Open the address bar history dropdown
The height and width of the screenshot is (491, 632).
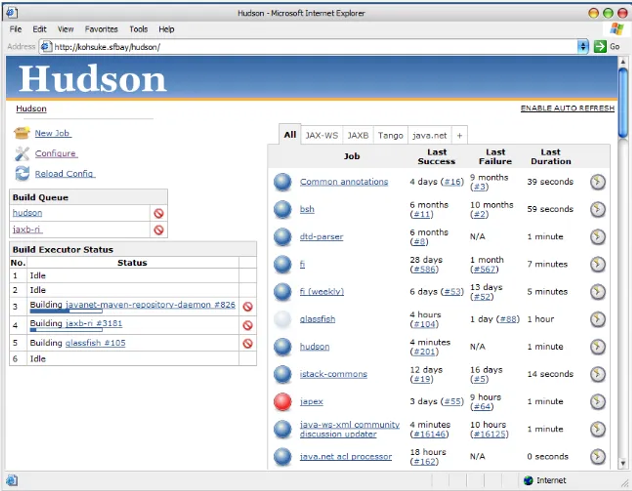click(x=583, y=46)
